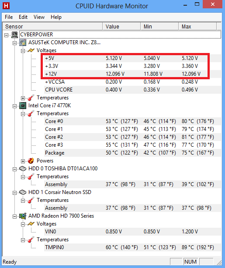Image resolution: width=225 pixels, height=268 pixels.
Task: Select the Package temperature row
Action: [132, 153]
